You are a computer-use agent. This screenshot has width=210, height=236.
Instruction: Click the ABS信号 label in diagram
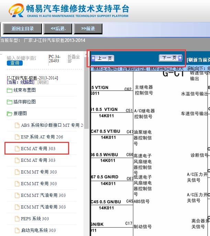click(142, 201)
